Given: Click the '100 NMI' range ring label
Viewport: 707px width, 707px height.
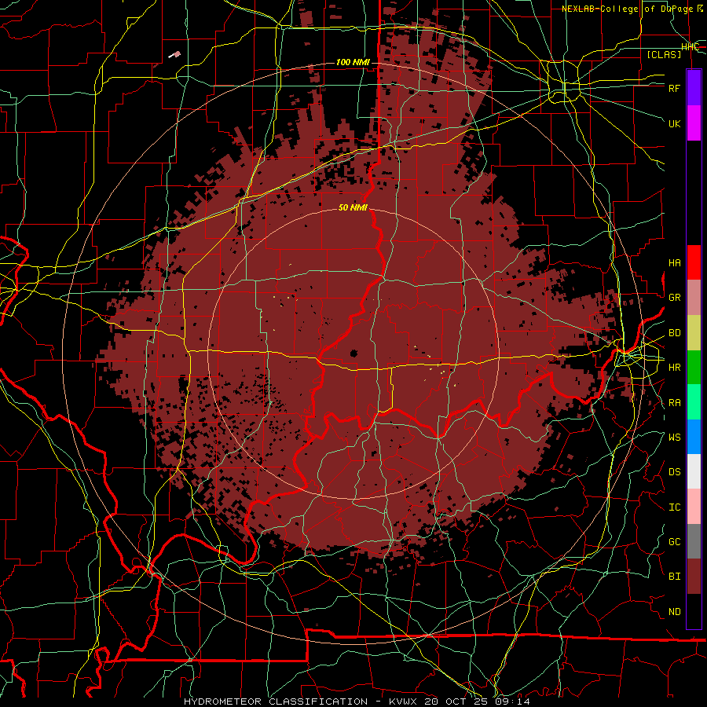Looking at the screenshot, I should pyautogui.click(x=353, y=62).
